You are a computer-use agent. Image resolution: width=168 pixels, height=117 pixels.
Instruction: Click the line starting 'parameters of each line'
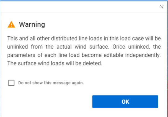84,55
